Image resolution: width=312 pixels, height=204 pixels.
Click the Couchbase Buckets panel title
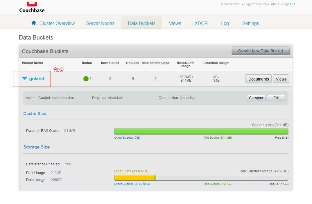[45, 51]
